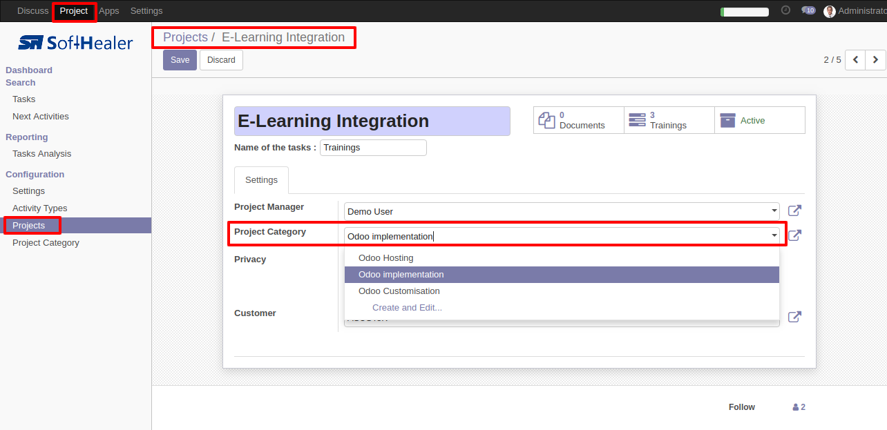Click the record pager text 2 / 5
This screenshot has width=887, height=430.
(x=832, y=60)
